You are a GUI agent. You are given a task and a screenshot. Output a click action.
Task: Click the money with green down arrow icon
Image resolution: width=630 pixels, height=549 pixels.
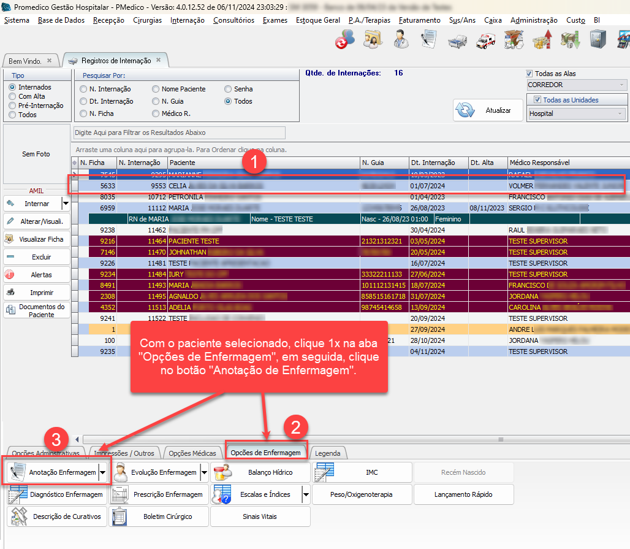570,40
